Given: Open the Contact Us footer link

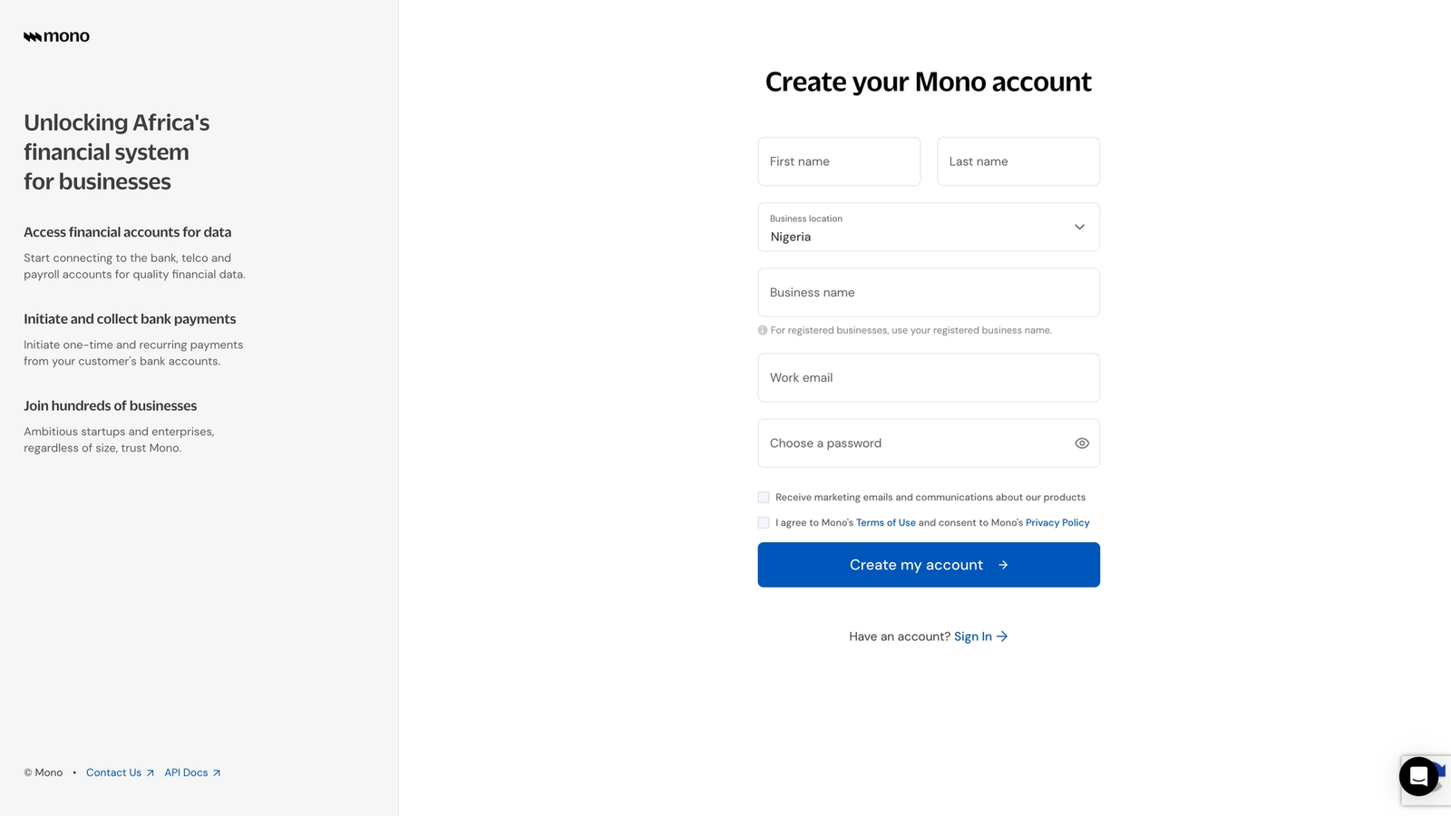Looking at the screenshot, I should (113, 773).
